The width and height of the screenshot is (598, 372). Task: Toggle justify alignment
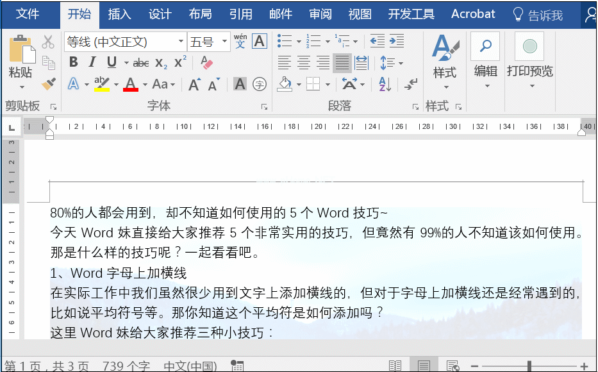click(x=342, y=63)
